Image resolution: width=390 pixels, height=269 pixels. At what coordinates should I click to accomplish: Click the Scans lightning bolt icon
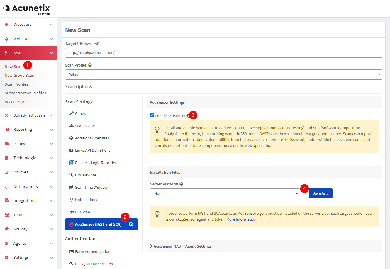[x=6, y=53]
